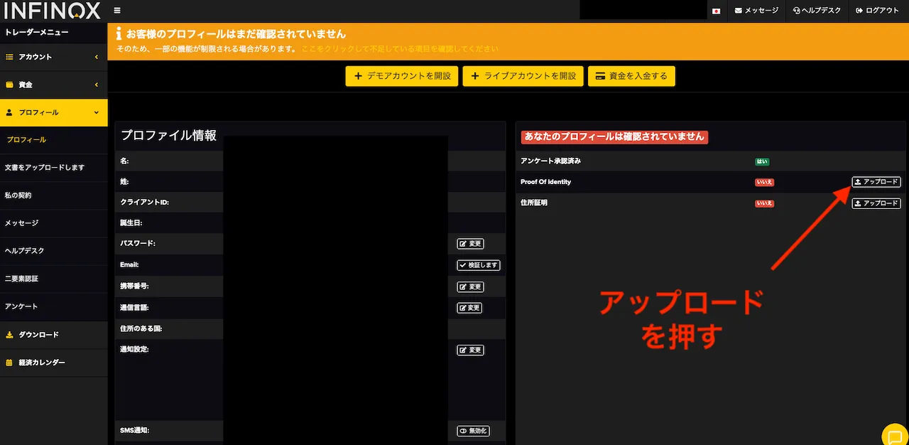Click the link ここをクリックして不足している項目を確認してください
Screen dimensions: 909x445
(x=400, y=49)
